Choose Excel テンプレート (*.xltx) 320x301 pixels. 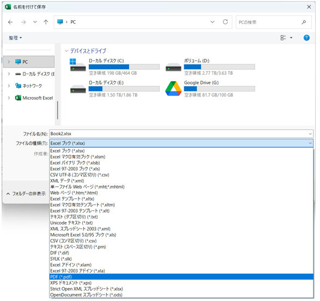(x=182, y=199)
